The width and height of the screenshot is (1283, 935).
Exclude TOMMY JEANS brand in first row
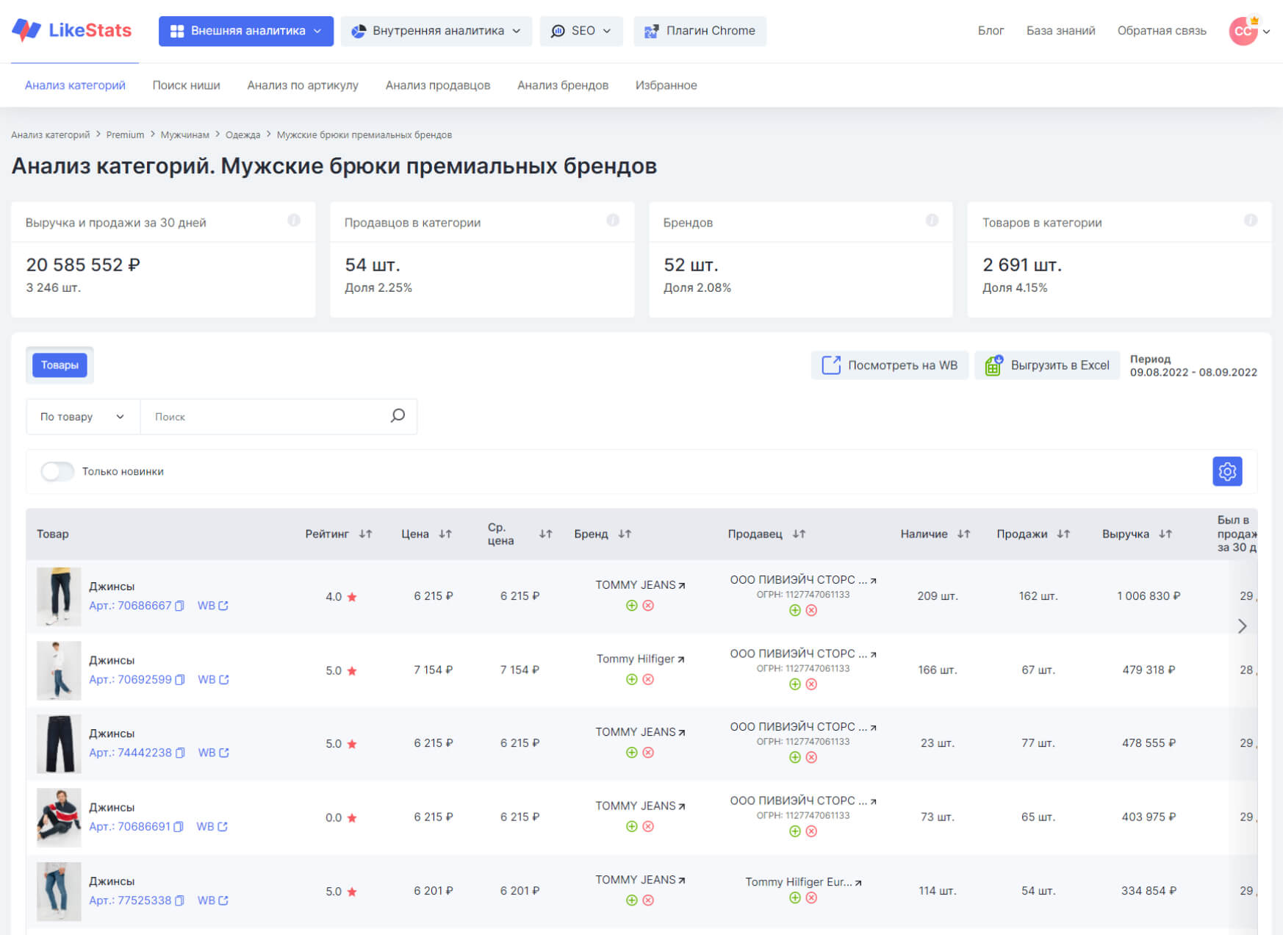pos(648,605)
